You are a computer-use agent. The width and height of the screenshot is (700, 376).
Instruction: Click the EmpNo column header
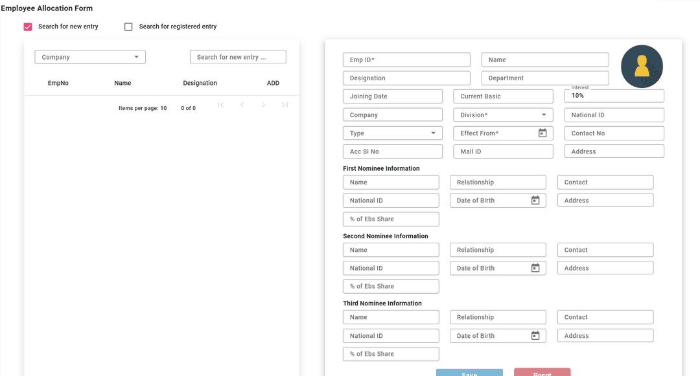pos(58,83)
